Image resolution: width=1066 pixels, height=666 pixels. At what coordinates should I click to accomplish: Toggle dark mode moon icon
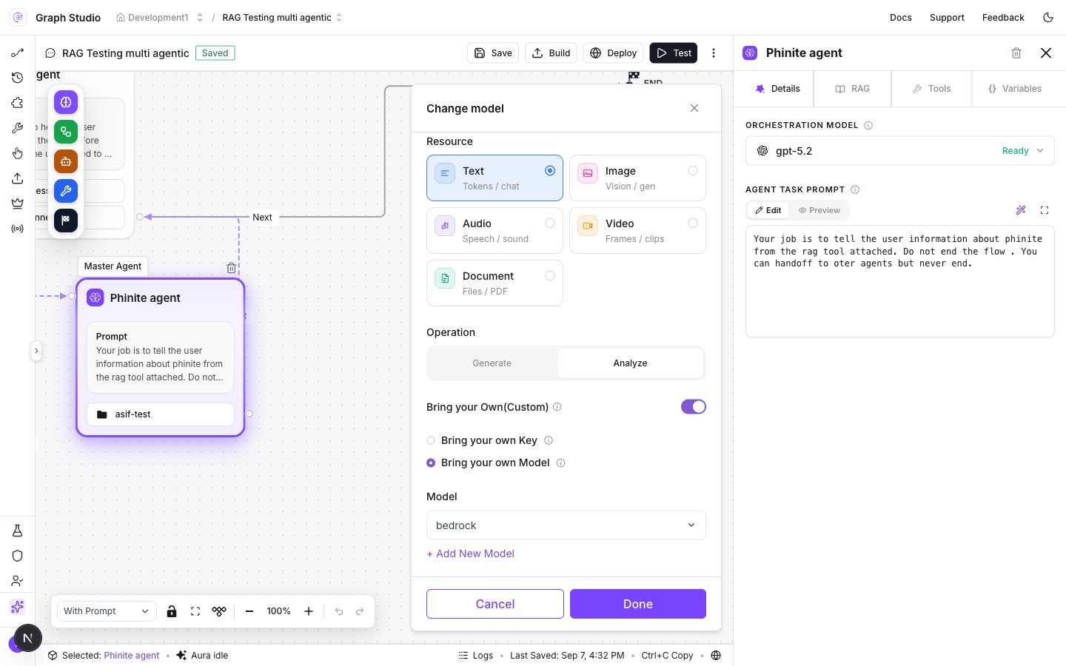[x=1048, y=18]
